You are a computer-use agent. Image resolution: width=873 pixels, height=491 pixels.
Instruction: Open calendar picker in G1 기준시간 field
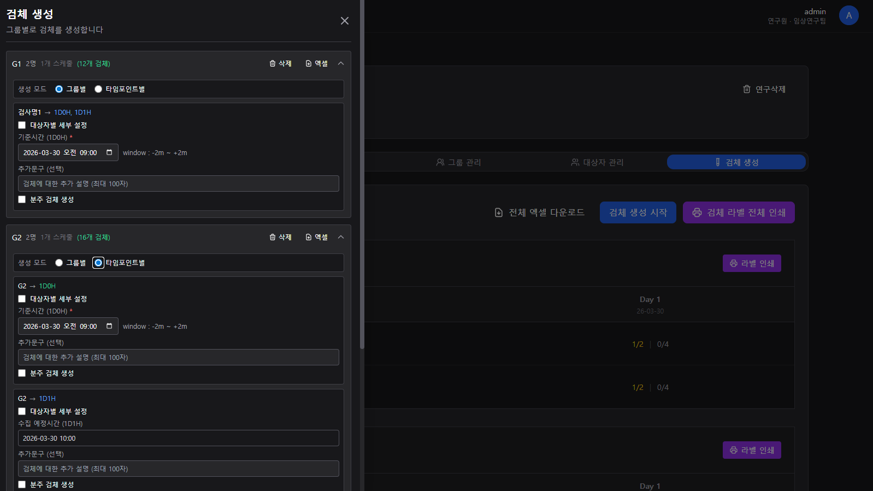(109, 152)
